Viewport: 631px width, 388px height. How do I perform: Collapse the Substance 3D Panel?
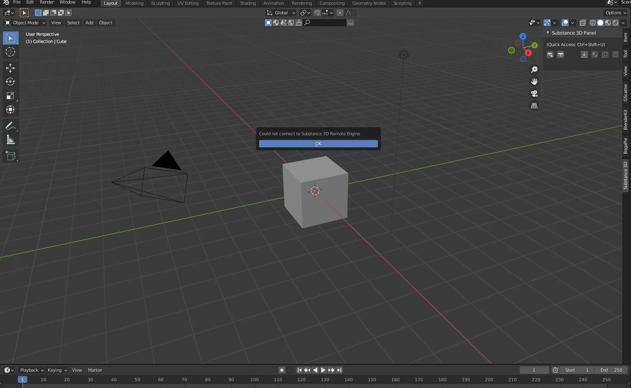pos(548,33)
